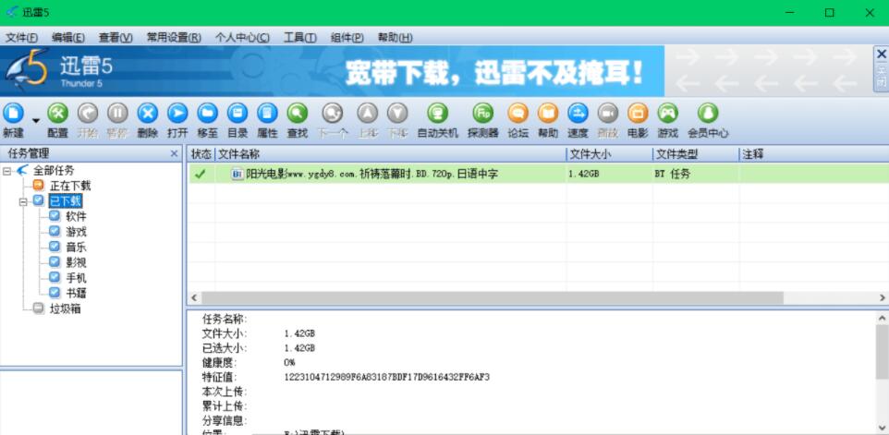Click the green check status icon of the task
889x435 pixels.
(200, 174)
